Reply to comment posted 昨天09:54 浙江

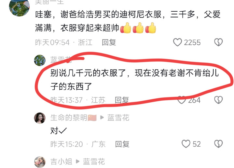click(x=109, y=42)
